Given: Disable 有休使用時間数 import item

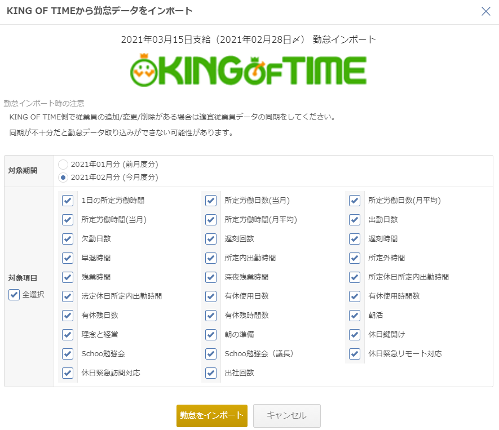Looking at the screenshot, I should (355, 296).
